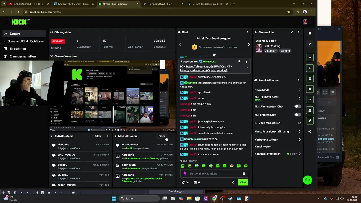Open Errungenschaften in left navigation
Screen dimensions: 361x203
[24, 56]
